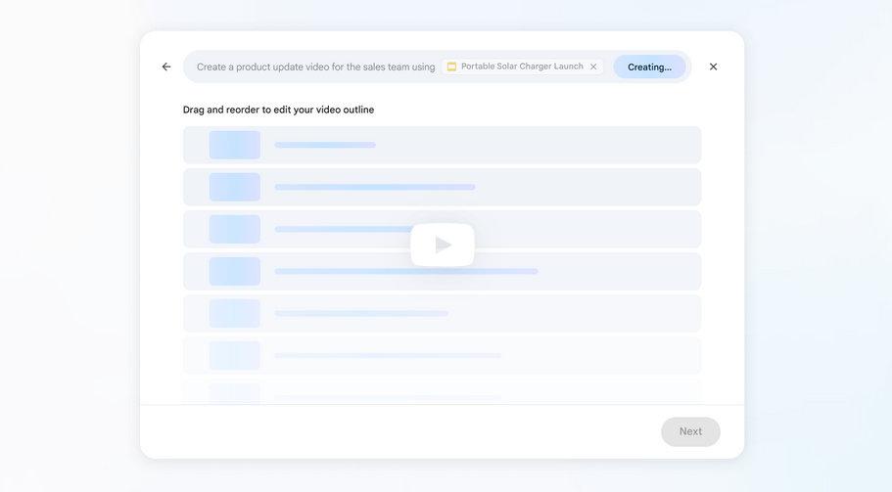Click the Next button

click(690, 431)
